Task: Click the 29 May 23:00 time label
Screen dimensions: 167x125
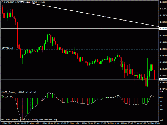Action: 100,123
